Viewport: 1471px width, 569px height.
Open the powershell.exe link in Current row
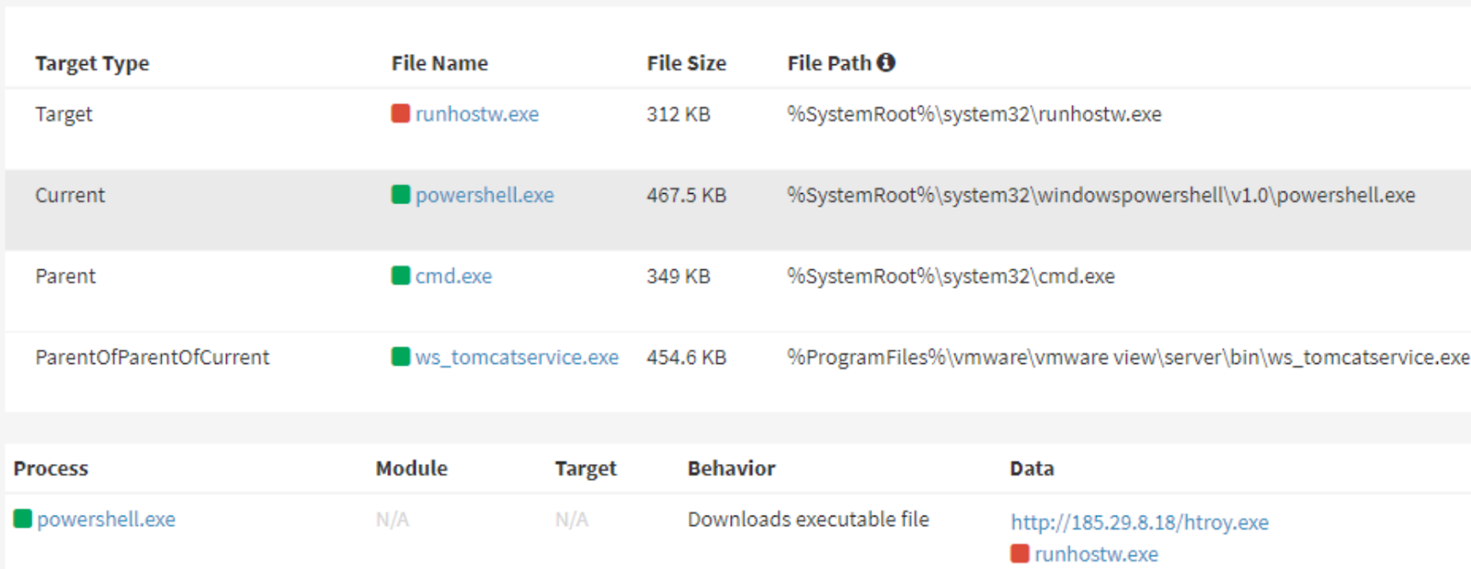(485, 195)
